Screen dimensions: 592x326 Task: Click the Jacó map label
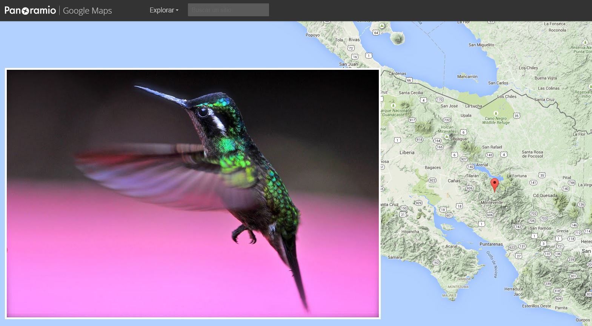click(518, 294)
